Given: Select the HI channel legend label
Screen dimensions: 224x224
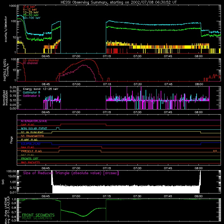Looking at the screenshot, I should coord(30,63).
